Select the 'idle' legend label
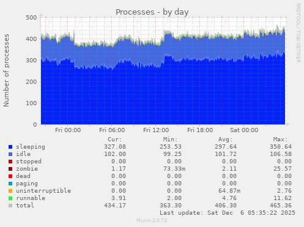 [x=23, y=154]
